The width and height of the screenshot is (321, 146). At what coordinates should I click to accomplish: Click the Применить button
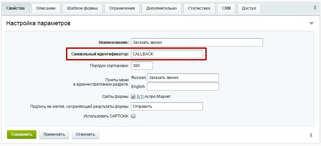[54, 134]
